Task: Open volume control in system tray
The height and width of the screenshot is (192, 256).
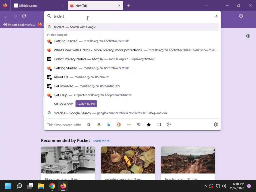Action: 224,186
